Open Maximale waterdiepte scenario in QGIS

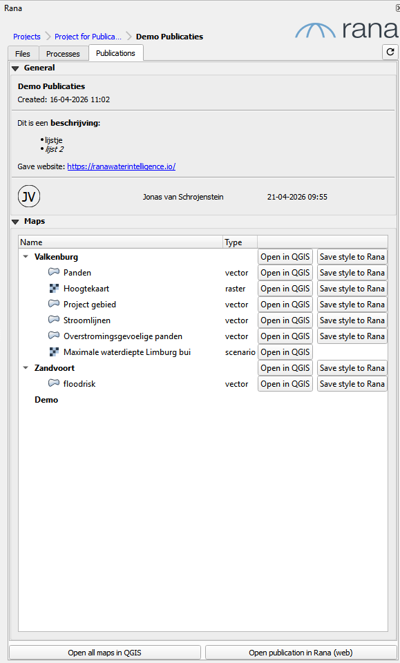285,352
